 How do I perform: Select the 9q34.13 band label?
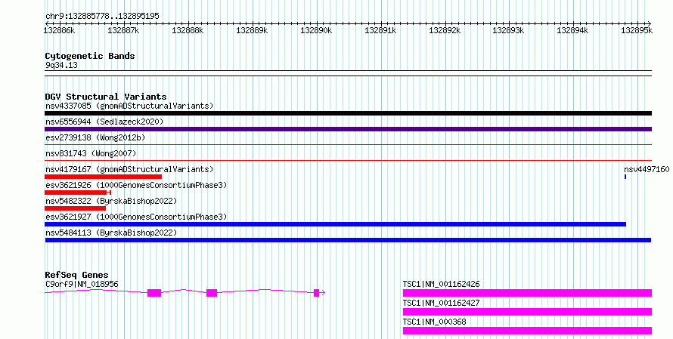61,65
